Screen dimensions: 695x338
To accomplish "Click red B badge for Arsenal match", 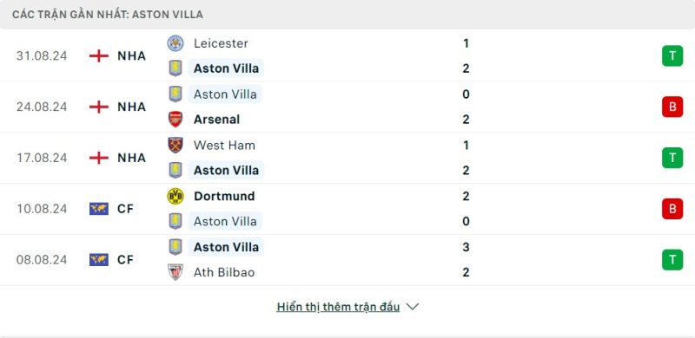I will click(672, 107).
